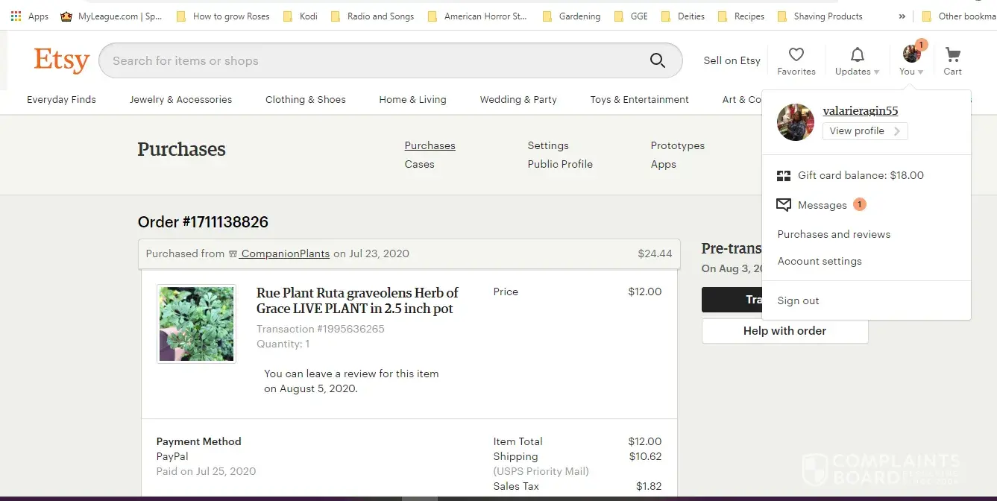Viewport: 997px width, 501px height.
Task: Select Purchases and reviews menu item
Action: coord(834,234)
